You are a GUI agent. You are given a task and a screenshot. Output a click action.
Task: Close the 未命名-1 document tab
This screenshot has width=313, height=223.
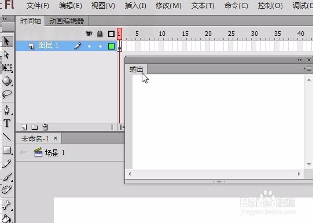56,138
